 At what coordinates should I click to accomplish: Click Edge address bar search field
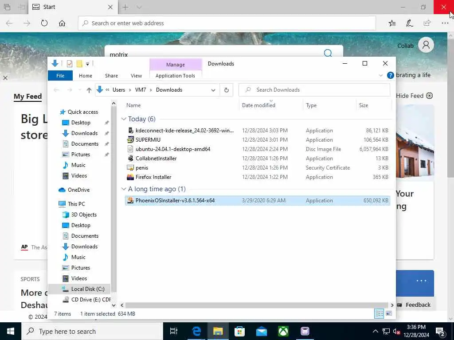pos(227,23)
